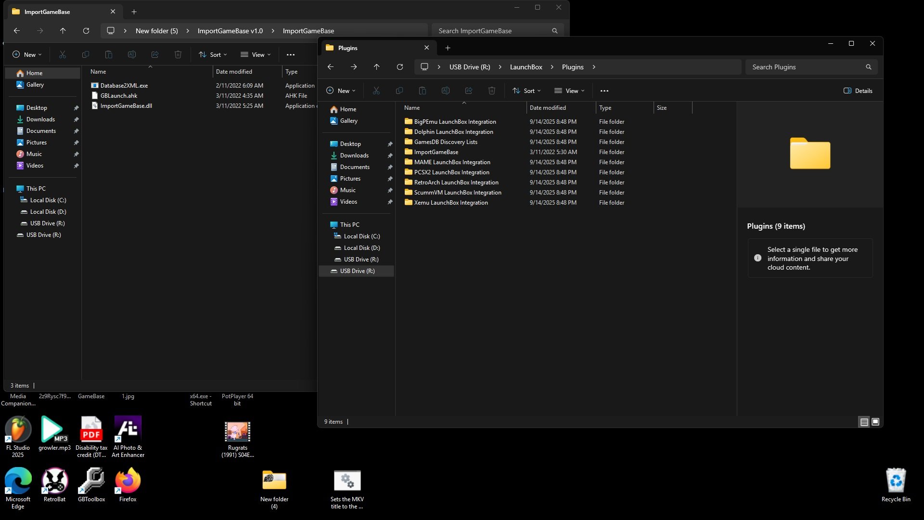The height and width of the screenshot is (520, 924).
Task: Click Back arrow in ImportGameBase window
Action: [x=17, y=31]
